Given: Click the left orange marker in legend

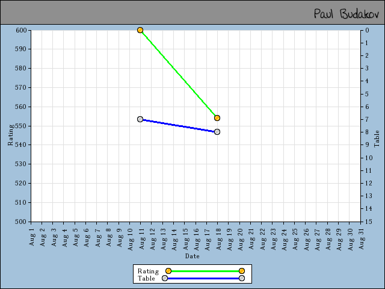Looking at the screenshot, I should (x=168, y=271).
